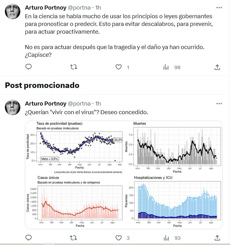Like the first post with 1 like
Viewport: 230px width, 245px height.
pos(119,67)
